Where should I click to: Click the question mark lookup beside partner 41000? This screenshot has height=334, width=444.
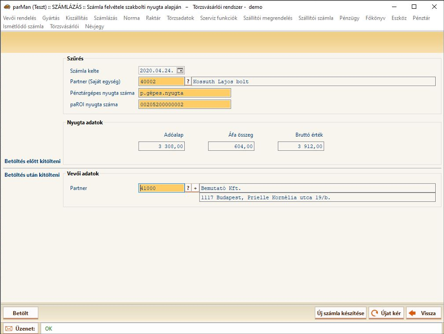tap(188, 188)
